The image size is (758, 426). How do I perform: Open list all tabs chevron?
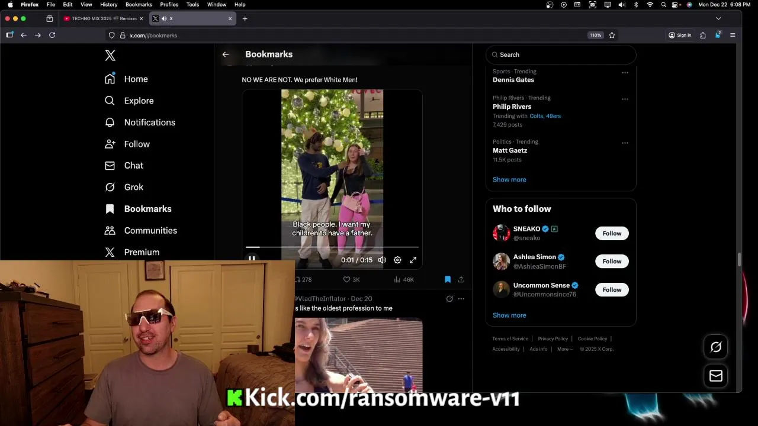[x=718, y=18]
